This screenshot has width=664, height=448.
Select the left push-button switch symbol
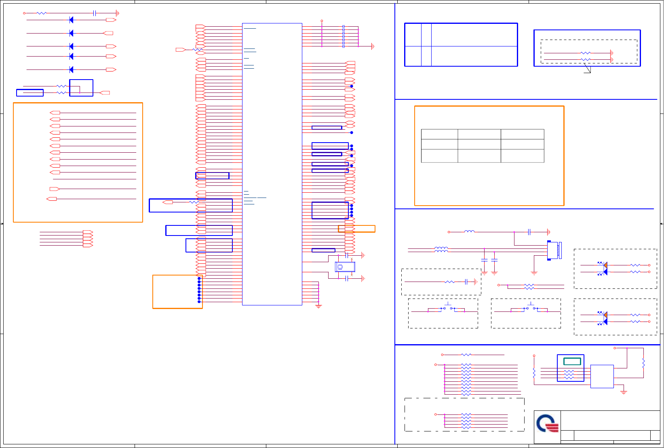(x=448, y=308)
